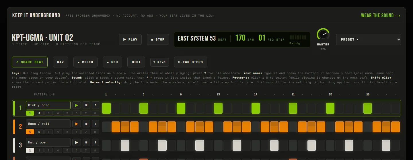The image size is (413, 160).
Task: Toggle the Rec record button
Action: coord(112,62)
